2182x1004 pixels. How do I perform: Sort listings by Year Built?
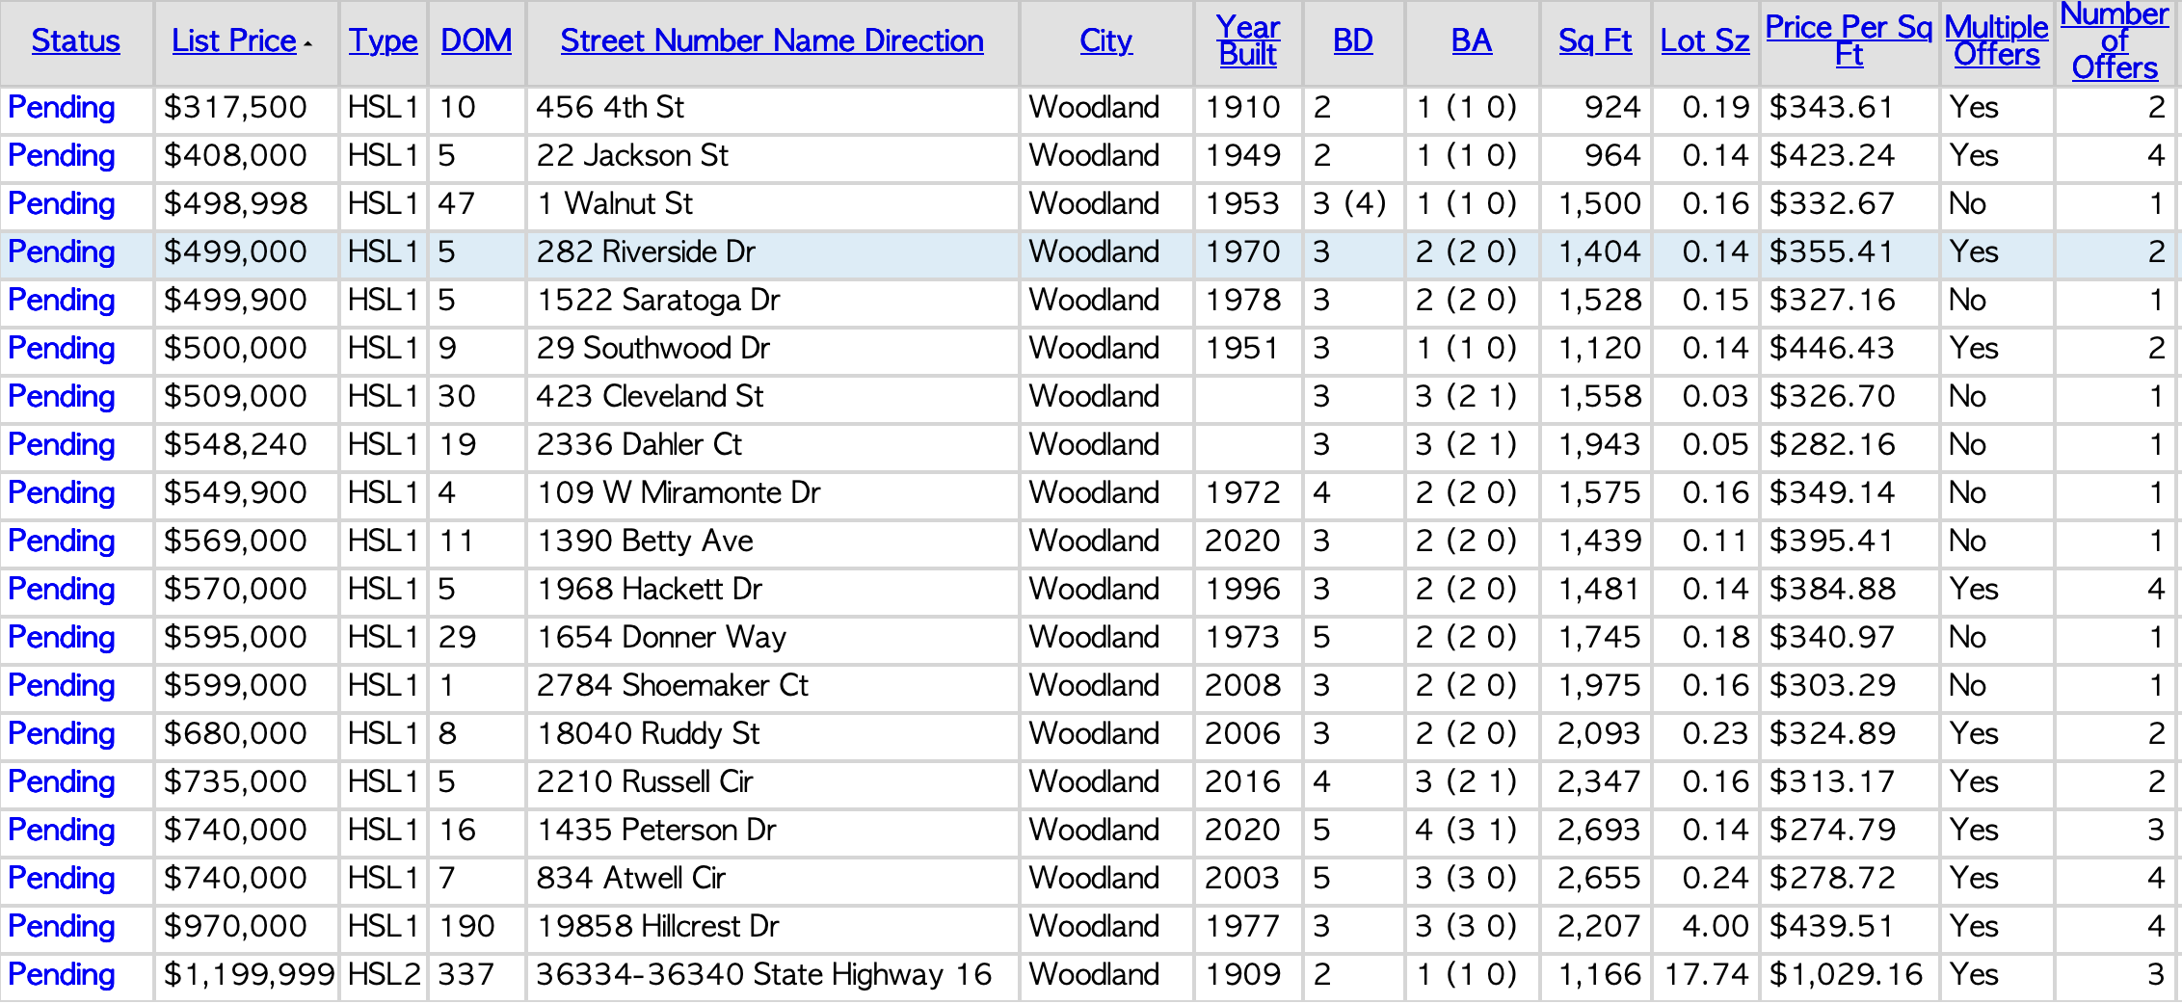coord(1247,41)
